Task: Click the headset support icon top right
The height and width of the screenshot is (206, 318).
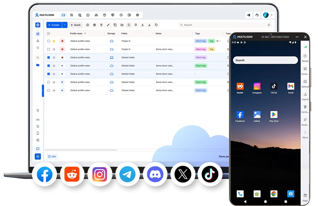Action: (257, 15)
